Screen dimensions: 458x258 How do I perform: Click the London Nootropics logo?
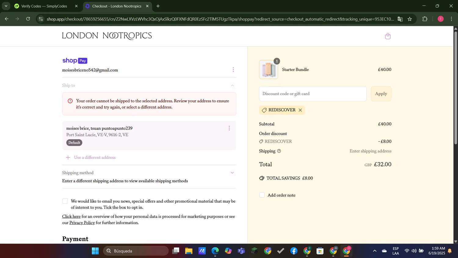107,36
